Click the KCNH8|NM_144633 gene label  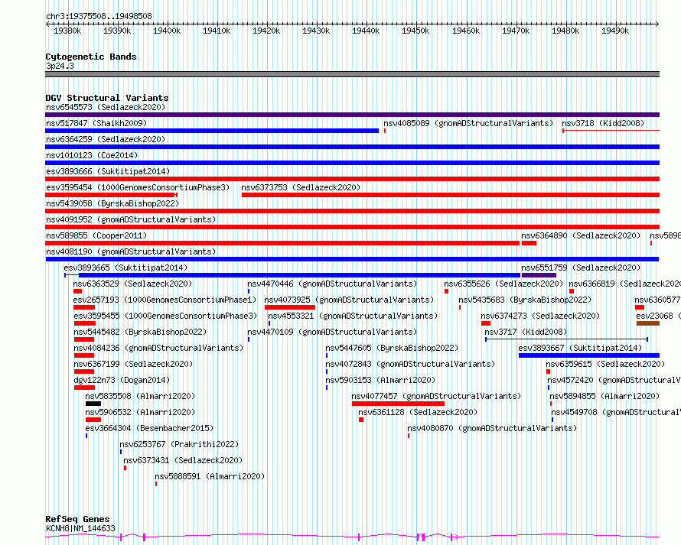[80, 528]
